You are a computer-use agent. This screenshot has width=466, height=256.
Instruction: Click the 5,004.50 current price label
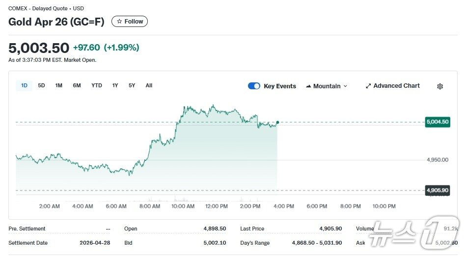point(437,122)
